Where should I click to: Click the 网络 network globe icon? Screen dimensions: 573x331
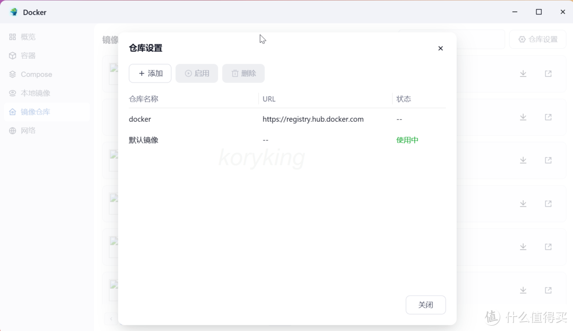pyautogui.click(x=12, y=130)
